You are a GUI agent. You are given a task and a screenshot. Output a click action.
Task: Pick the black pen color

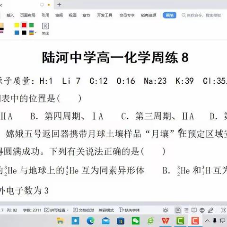pos(24,33)
